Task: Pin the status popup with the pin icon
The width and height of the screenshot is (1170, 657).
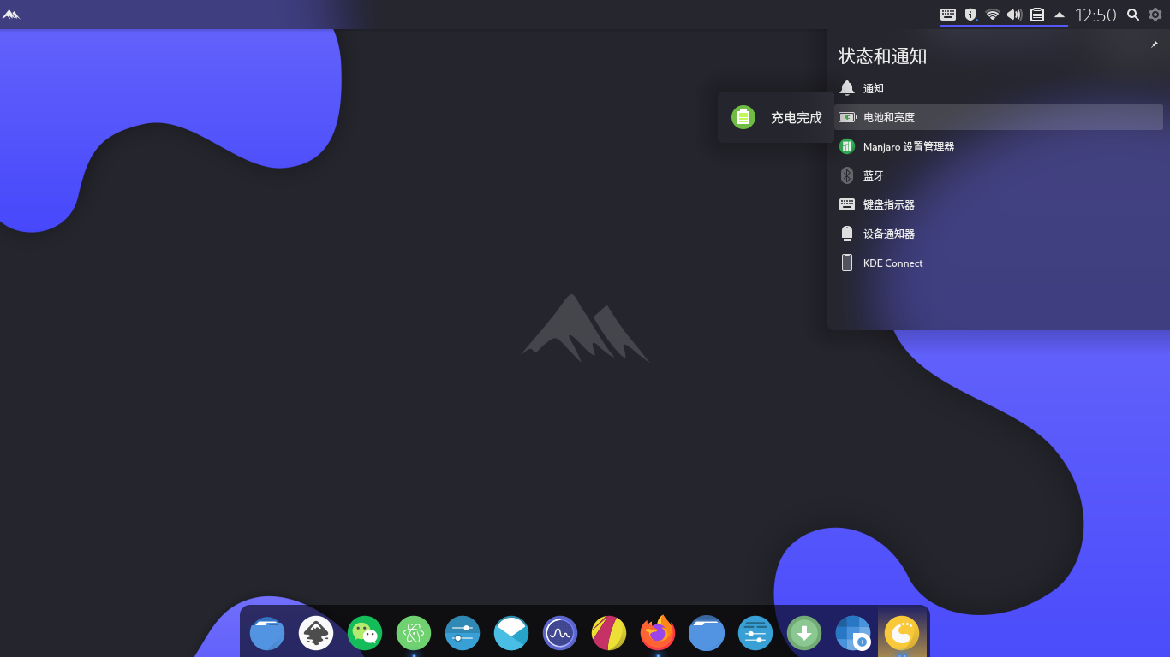Action: [1155, 44]
